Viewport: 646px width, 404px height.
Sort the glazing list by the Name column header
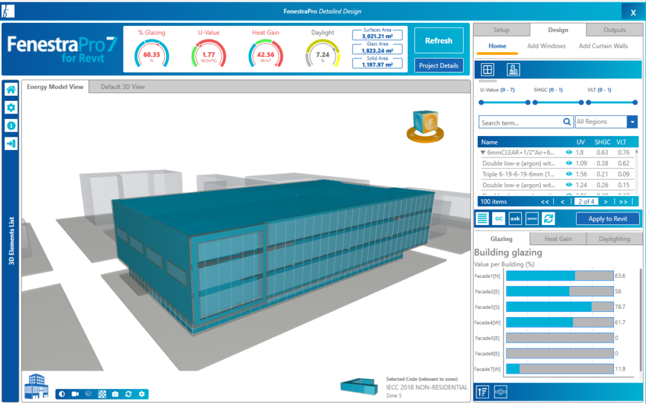pos(490,142)
